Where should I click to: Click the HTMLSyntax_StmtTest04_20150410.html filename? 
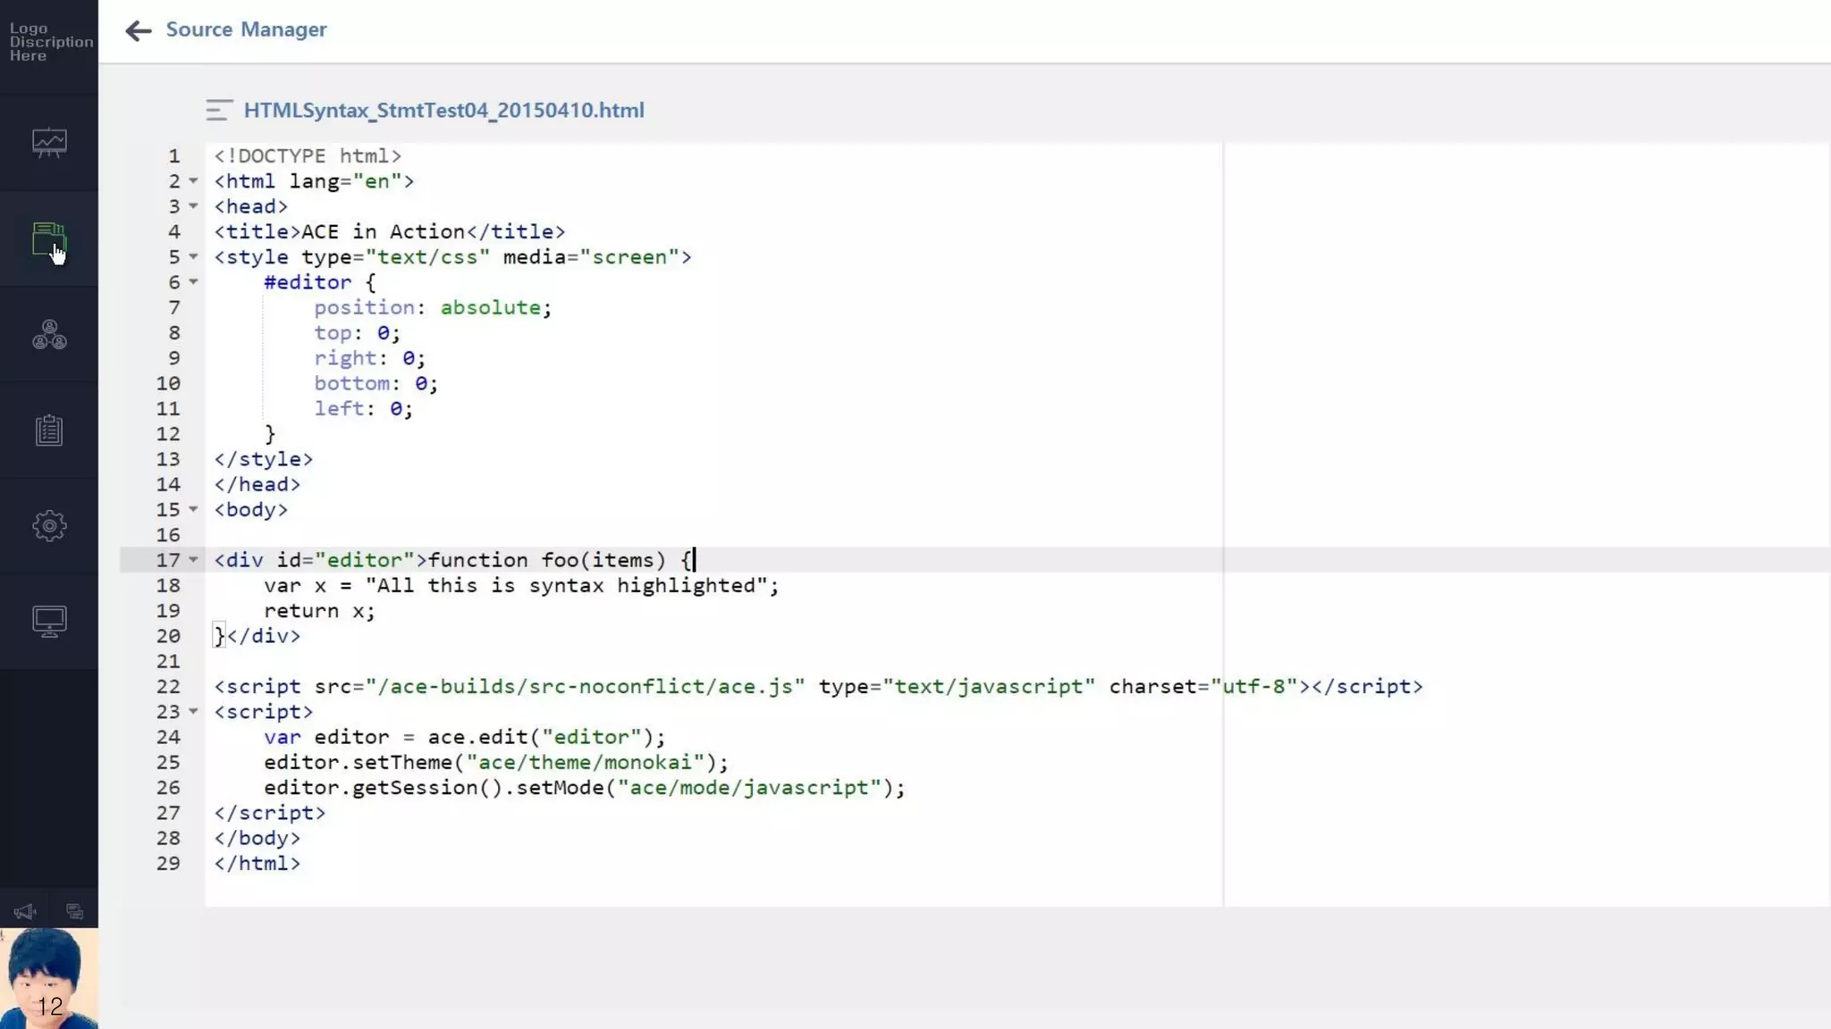[443, 110]
